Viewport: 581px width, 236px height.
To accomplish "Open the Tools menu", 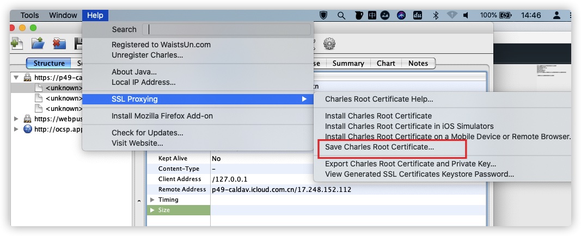I will tap(29, 16).
